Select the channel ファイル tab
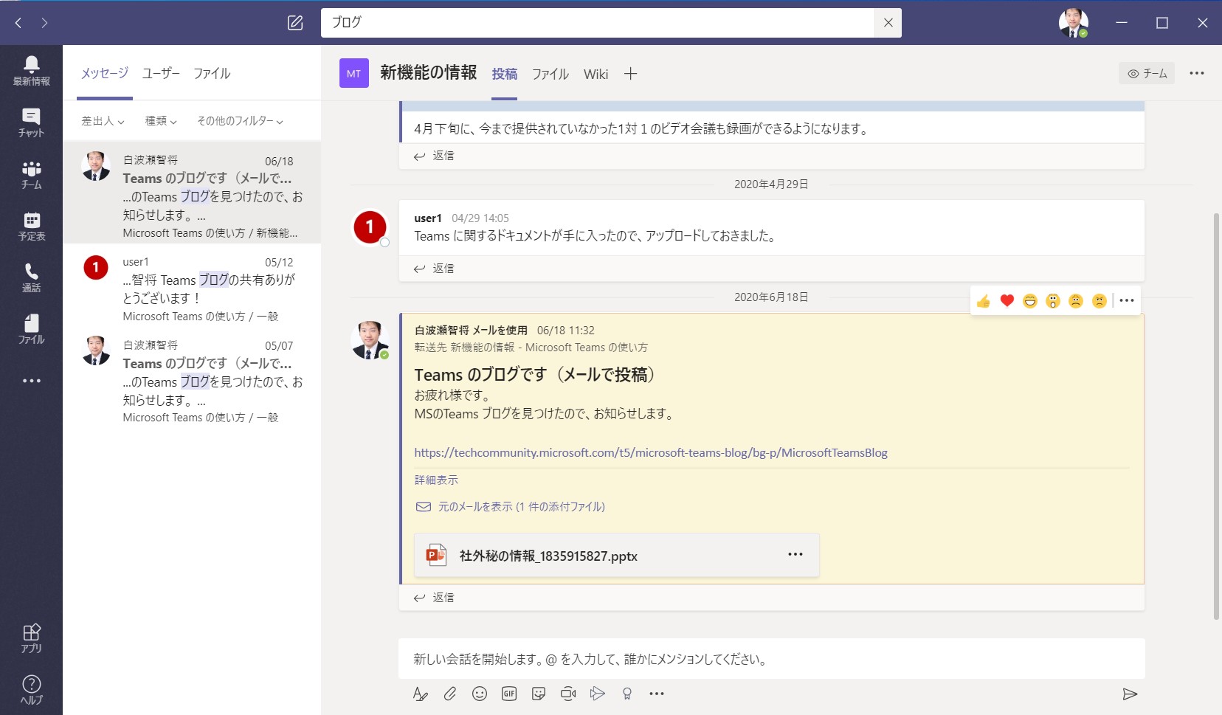 tap(550, 74)
